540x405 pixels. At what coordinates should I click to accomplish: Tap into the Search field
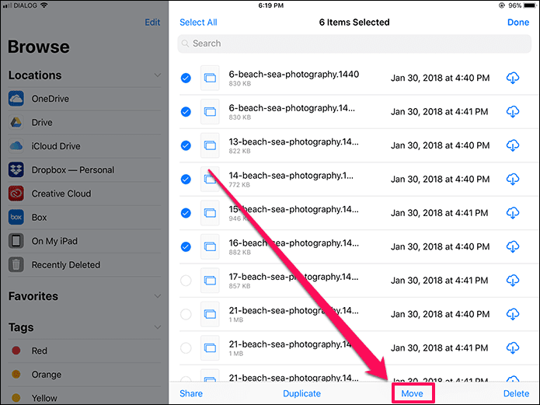click(x=354, y=44)
